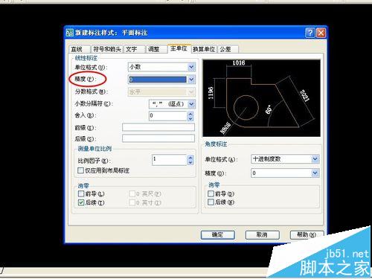Switch to the 直线 tab
This screenshot has height=279, width=372.
[80, 49]
